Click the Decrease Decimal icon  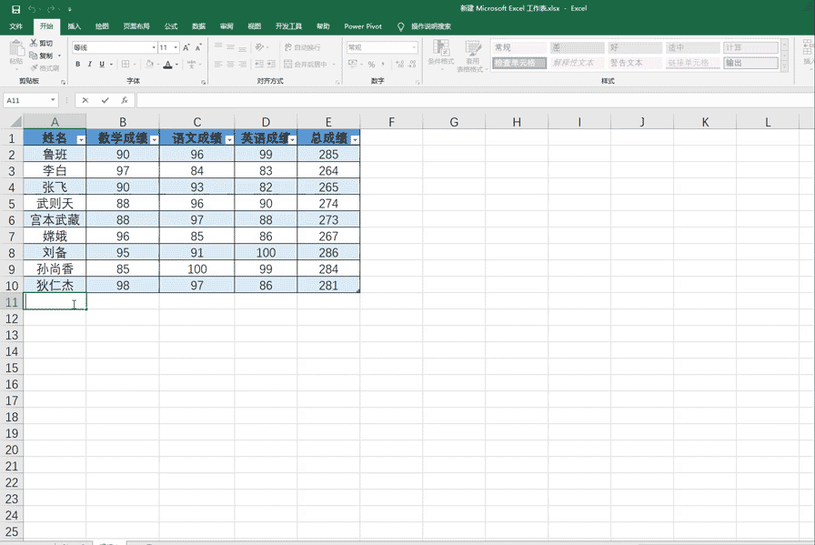pyautogui.click(x=412, y=64)
